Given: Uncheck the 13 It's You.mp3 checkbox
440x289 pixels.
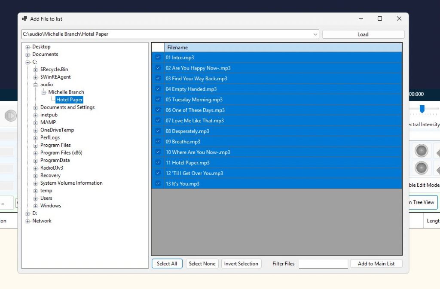Looking at the screenshot, I should 158,183.
